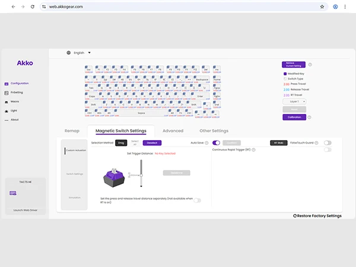Toggle separate press and release travel switch
The image size is (356, 267).
coord(198,201)
